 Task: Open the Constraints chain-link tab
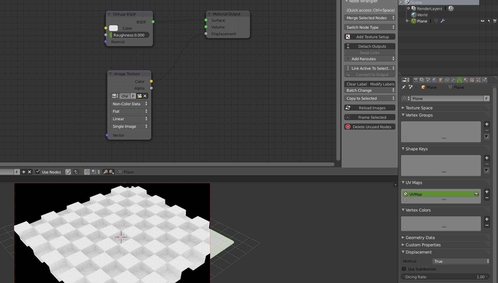tap(447, 80)
